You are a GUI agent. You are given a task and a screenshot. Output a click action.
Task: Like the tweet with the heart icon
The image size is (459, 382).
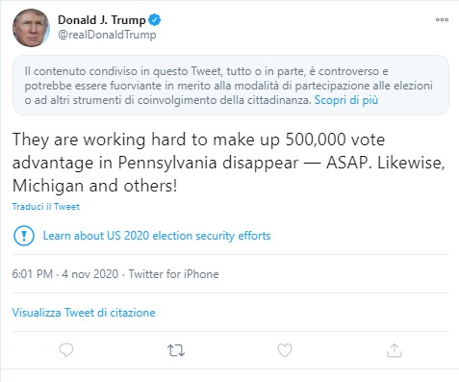(x=285, y=350)
